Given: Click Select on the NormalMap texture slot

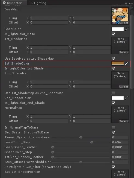Looking at the screenshot, I should [124, 121].
